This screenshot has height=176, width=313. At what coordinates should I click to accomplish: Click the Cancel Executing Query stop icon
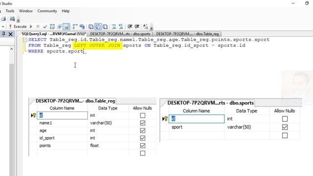point(38,26)
